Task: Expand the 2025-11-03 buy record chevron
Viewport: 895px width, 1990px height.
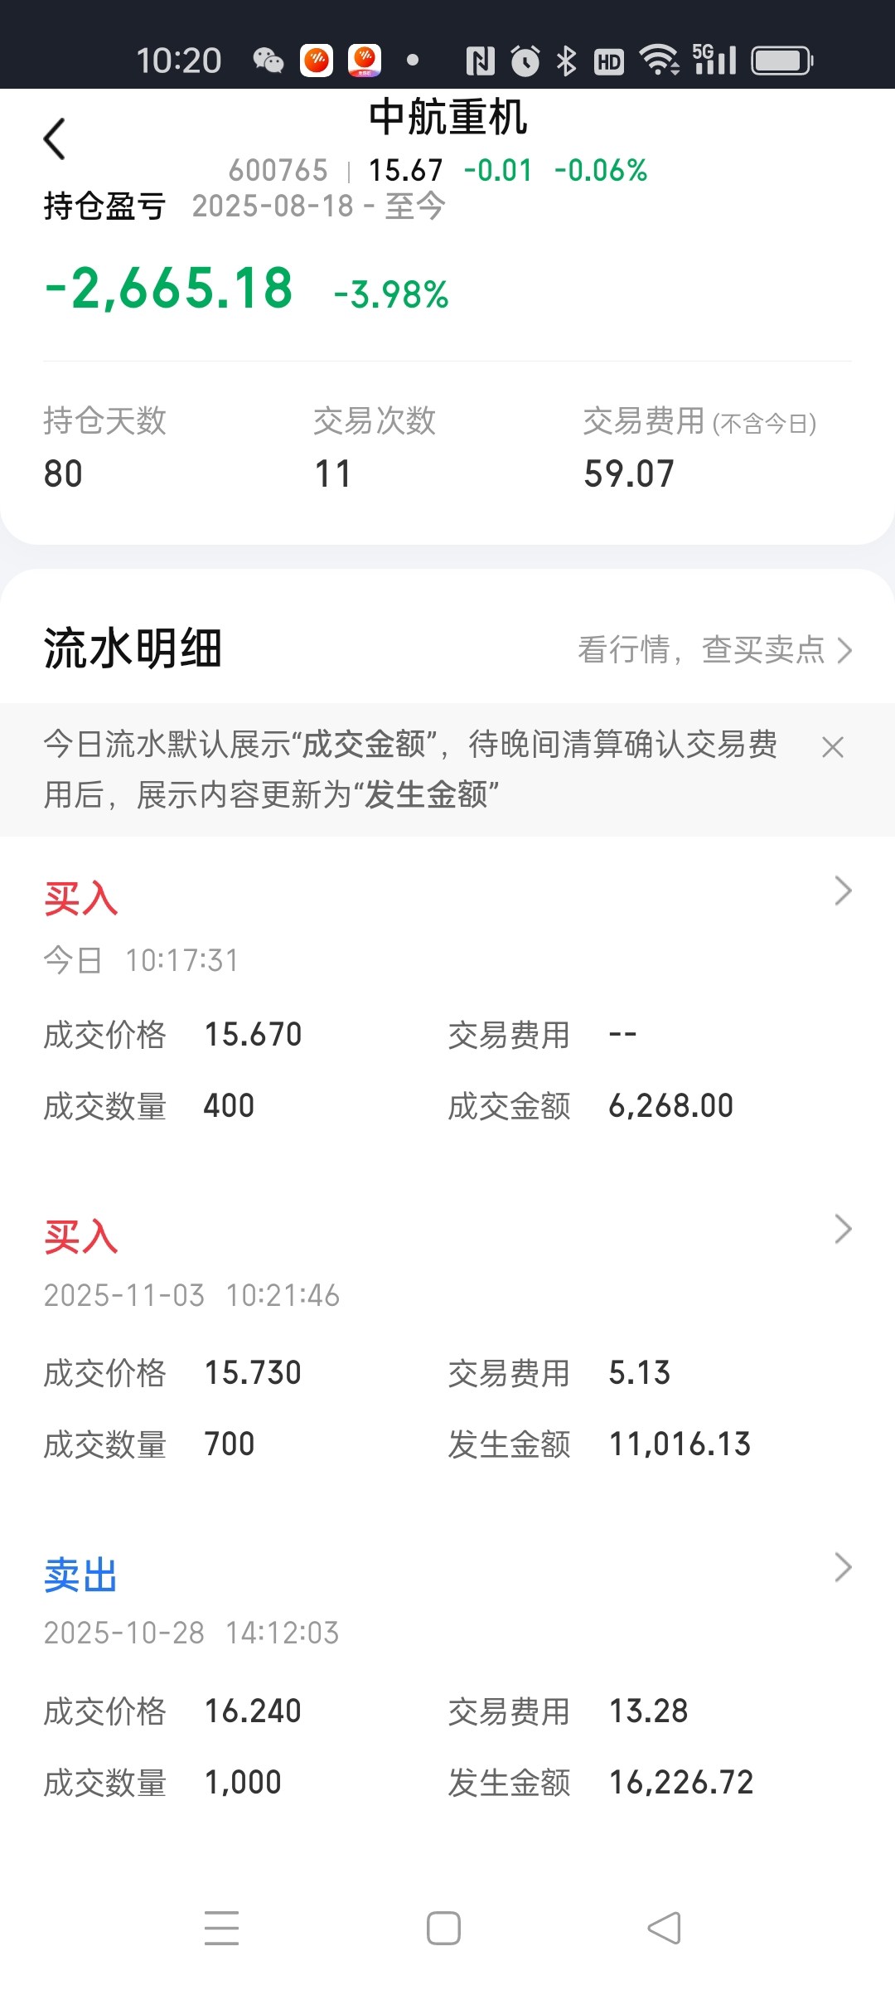Action: point(843,1229)
